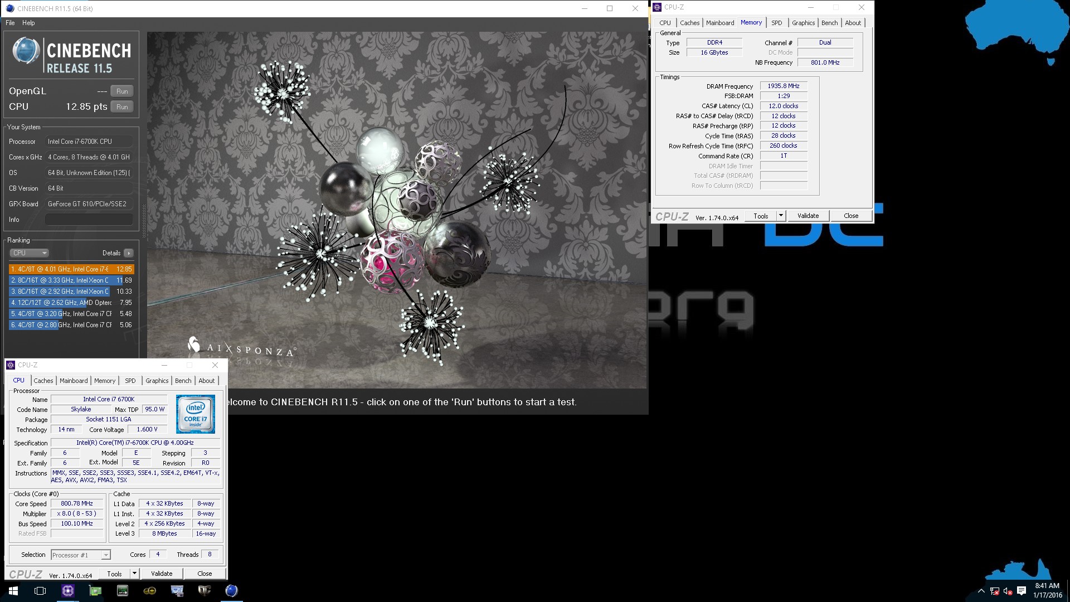Select ranking entry 6 scoring 5.06
1070x602 pixels.
point(71,325)
